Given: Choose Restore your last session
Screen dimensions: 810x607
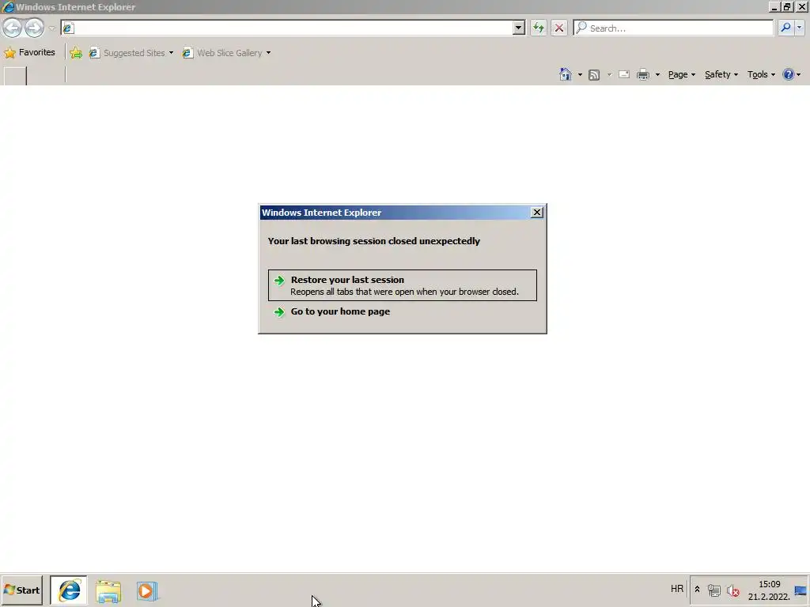Looking at the screenshot, I should coord(402,285).
